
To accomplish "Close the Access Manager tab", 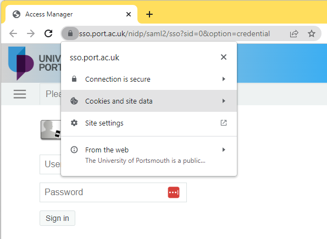I will [129, 14].
